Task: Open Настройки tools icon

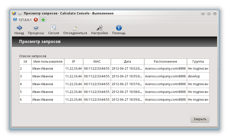Action: pyautogui.click(x=99, y=28)
